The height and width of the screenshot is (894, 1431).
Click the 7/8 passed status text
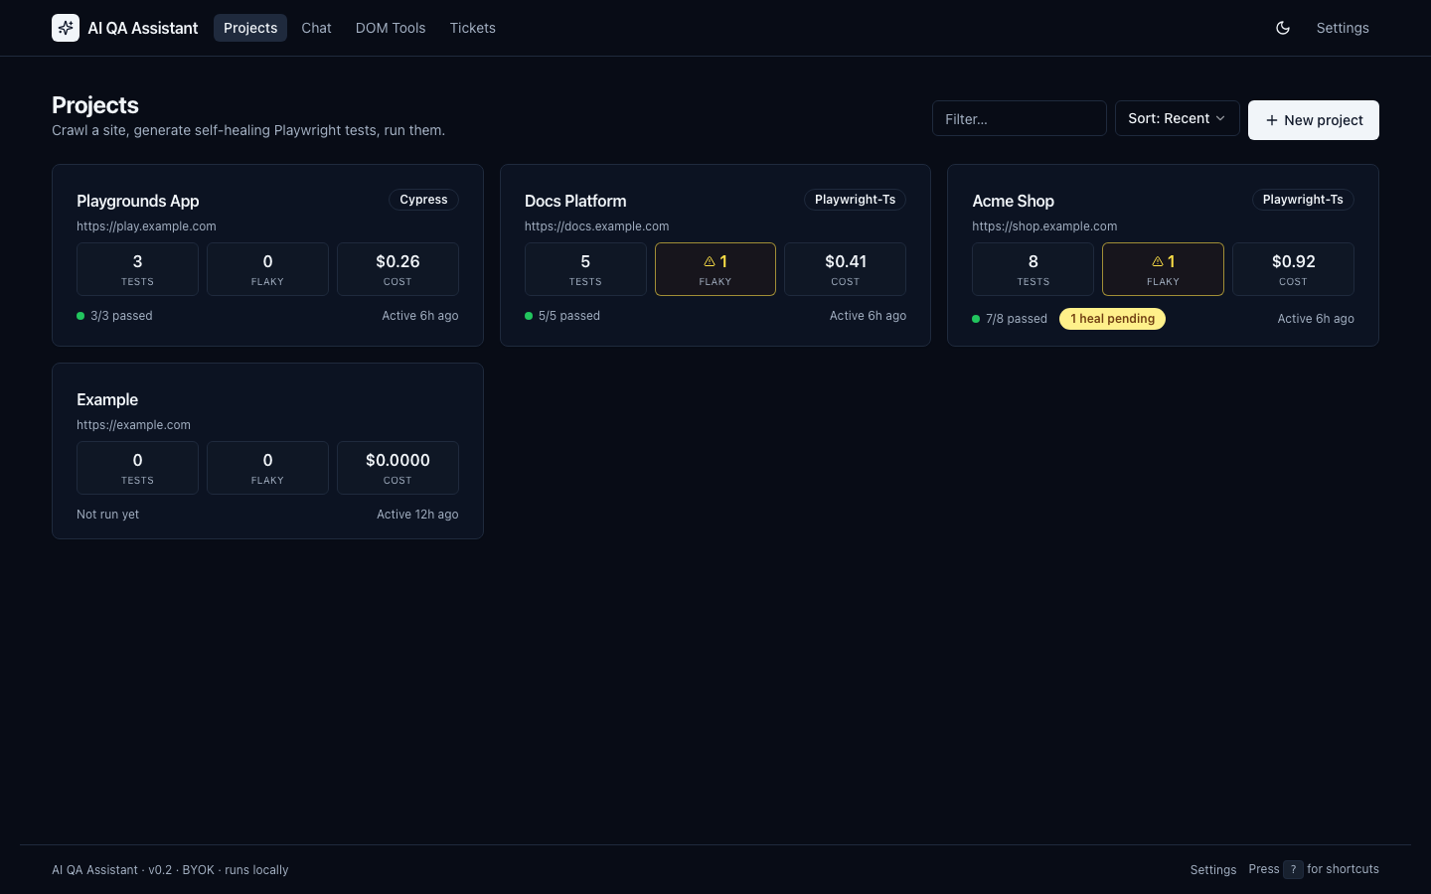(1017, 319)
